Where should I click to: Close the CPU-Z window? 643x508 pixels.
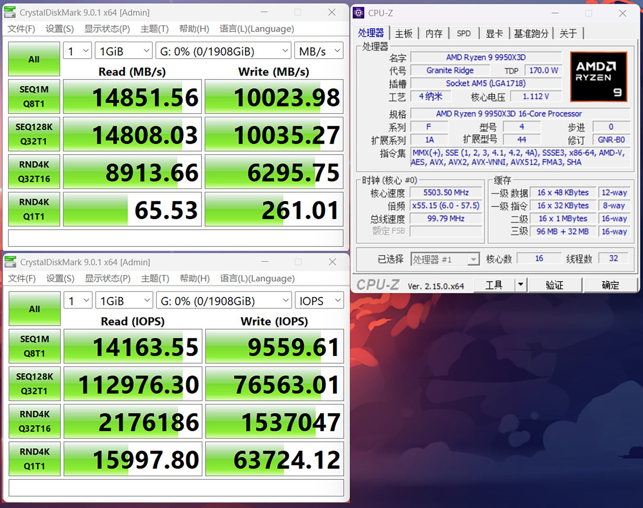tap(622, 13)
